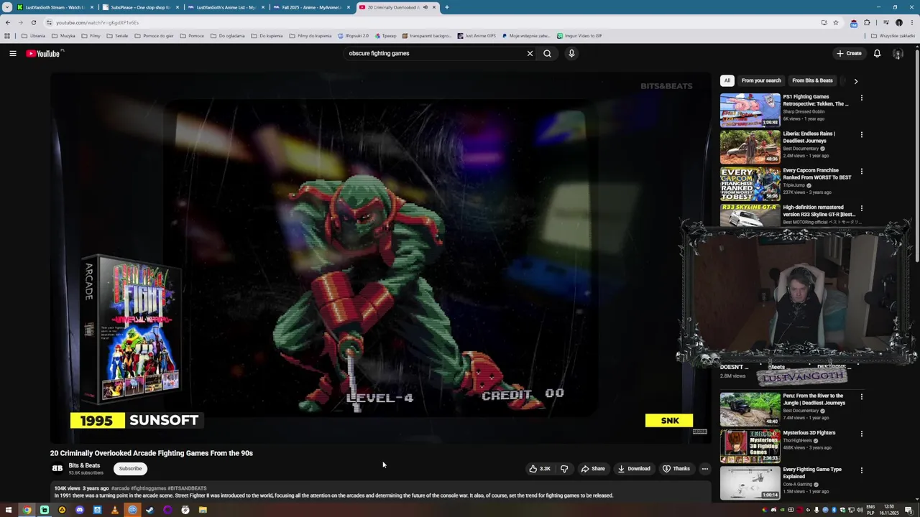920x517 pixels.
Task: Open the YouTube guide hamburger menu
Action: tap(12, 53)
